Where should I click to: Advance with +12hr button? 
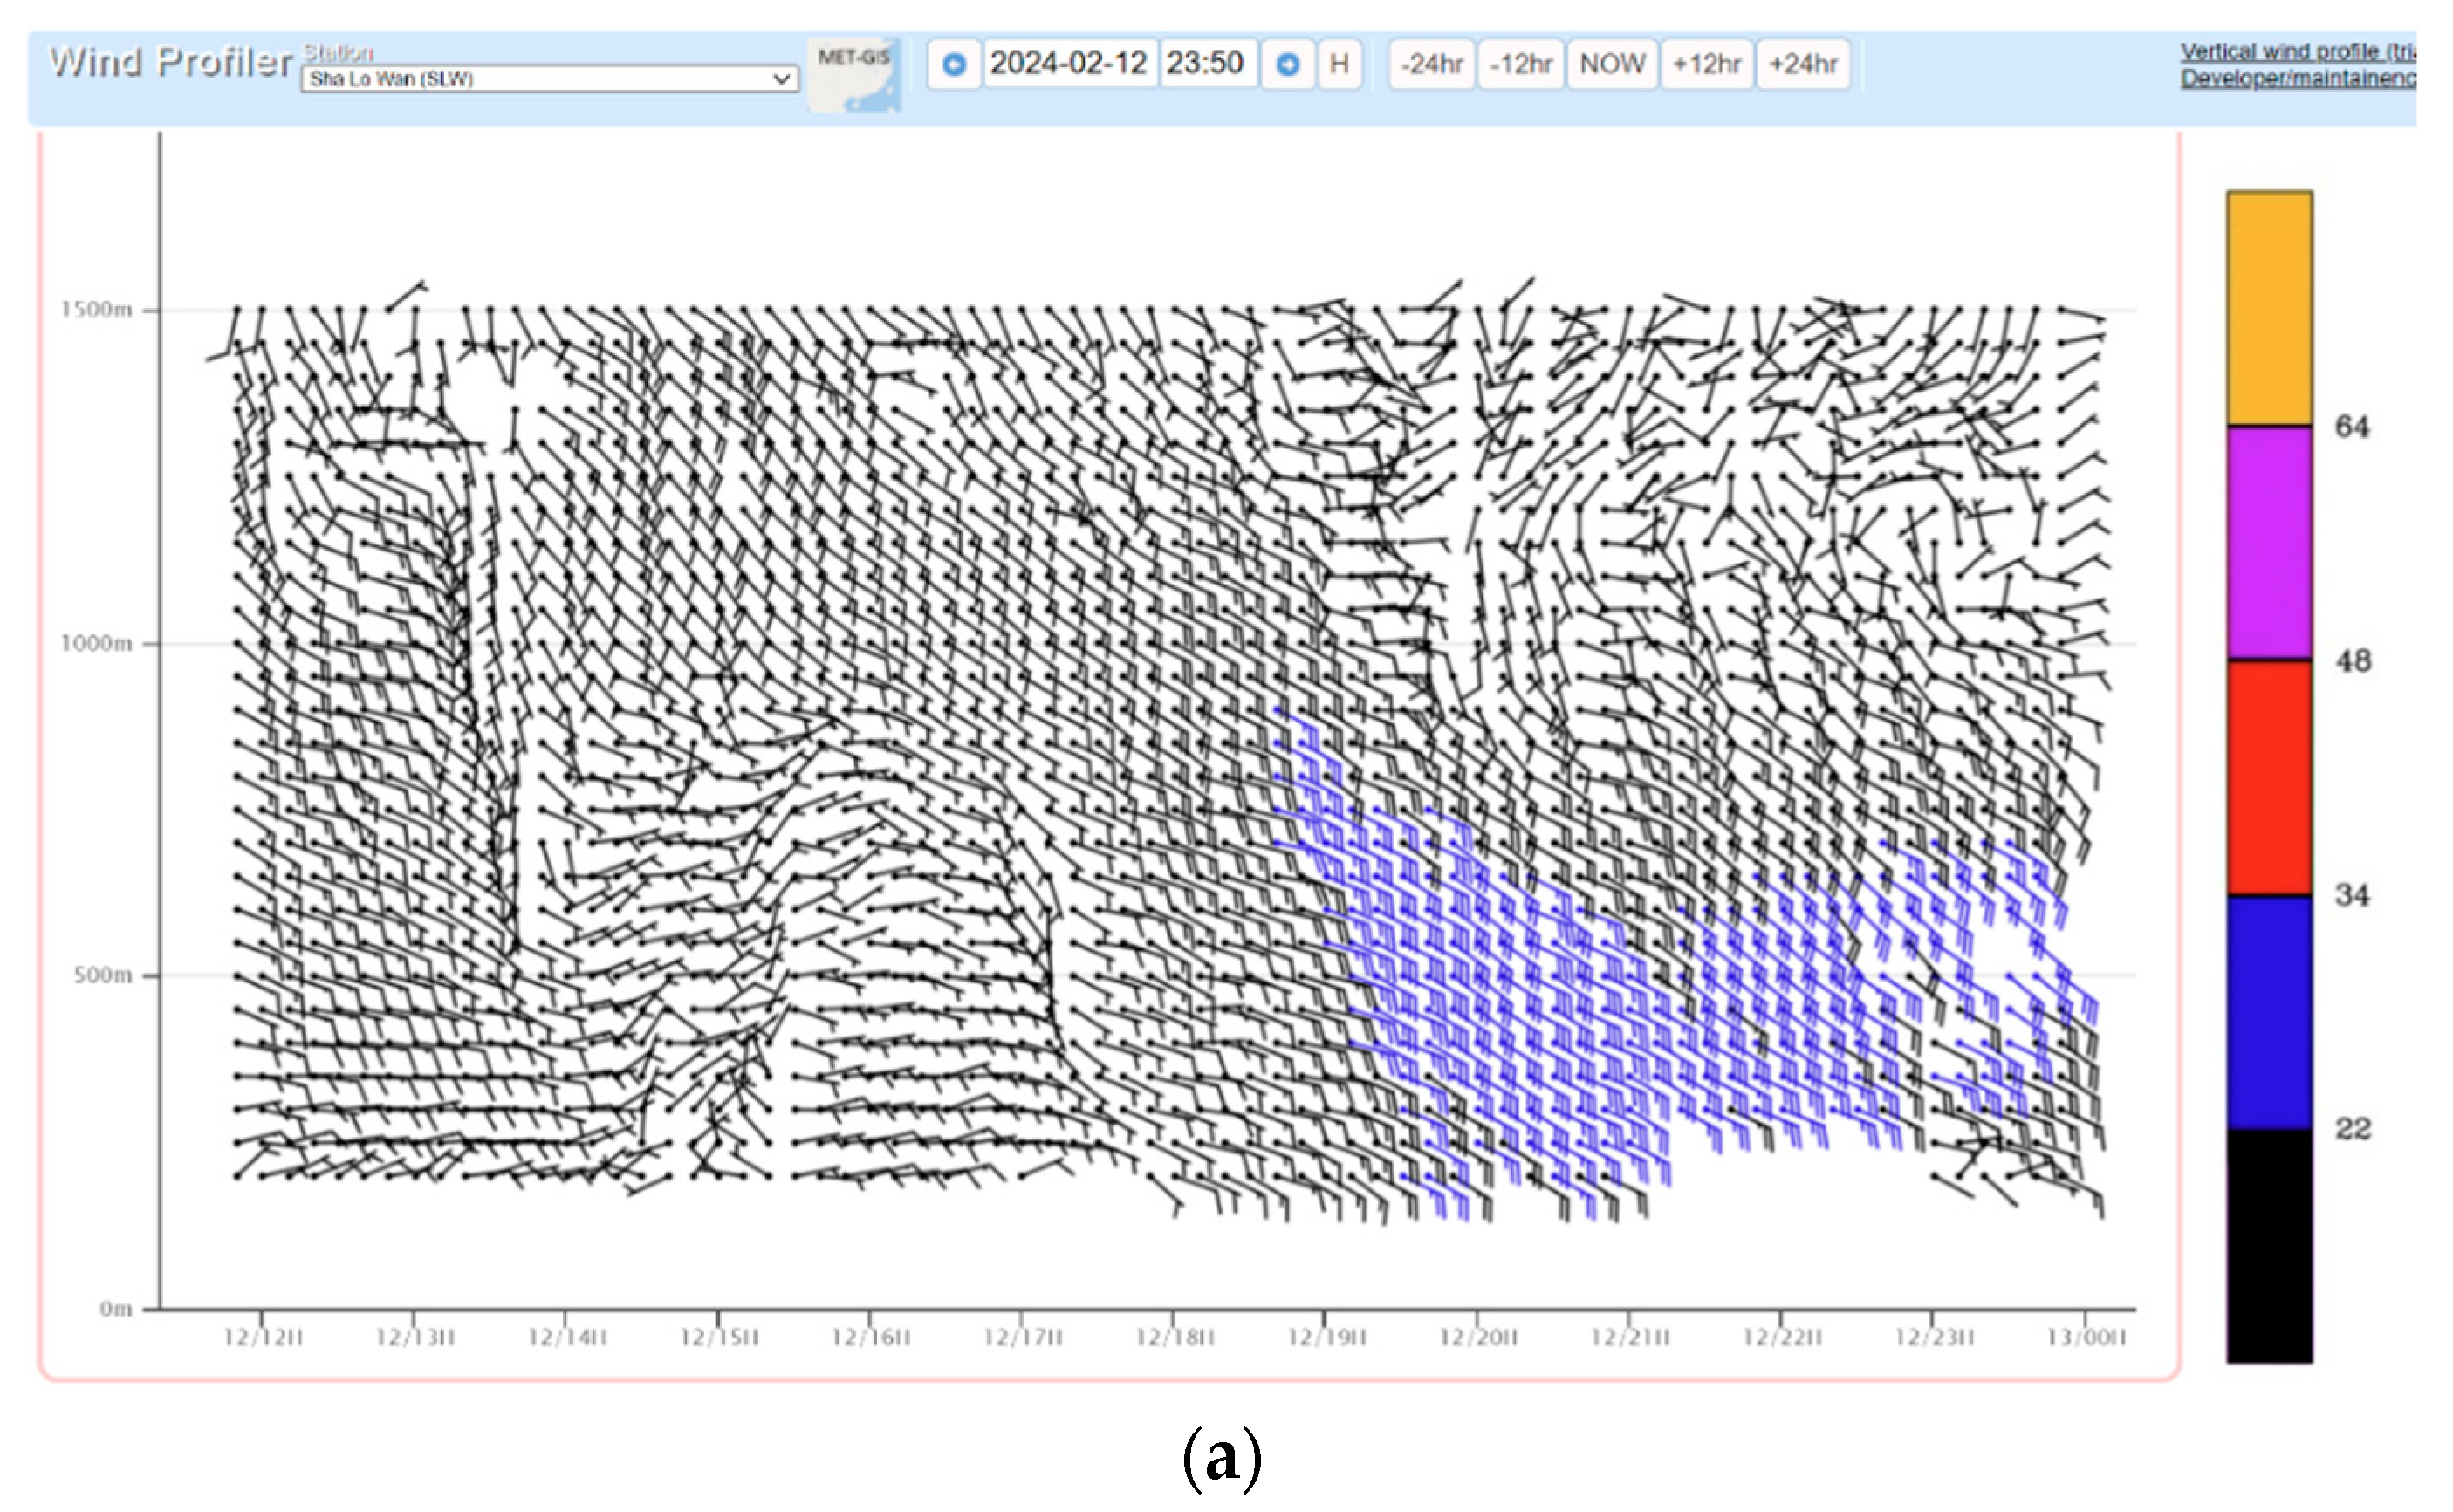click(1706, 64)
